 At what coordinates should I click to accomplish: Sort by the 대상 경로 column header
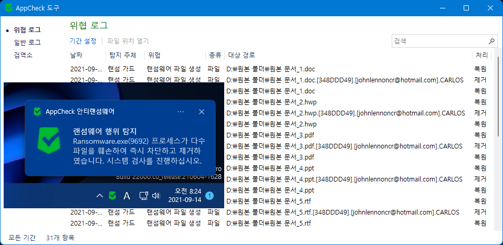[x=242, y=55]
